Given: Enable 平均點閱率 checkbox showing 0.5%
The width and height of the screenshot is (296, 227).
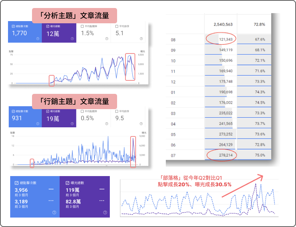Looking at the screenshot, I should pos(82,111).
